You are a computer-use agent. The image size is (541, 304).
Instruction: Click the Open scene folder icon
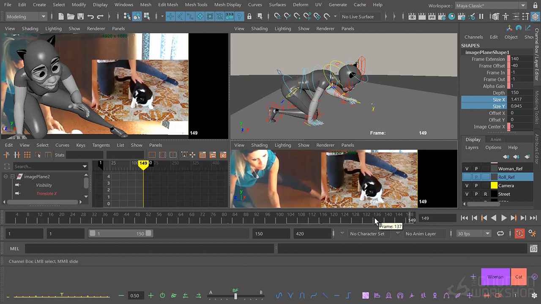[71, 16]
